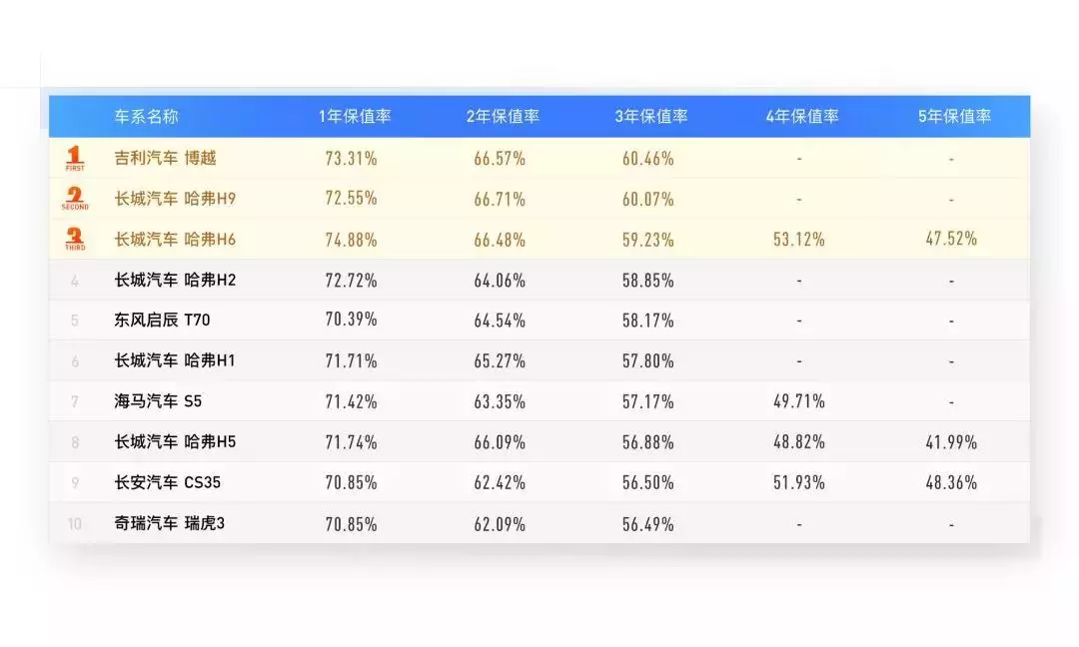This screenshot has width=1079, height=647.
Task: Click the 41.99% value for 哈弗H5
Action: pos(951,442)
